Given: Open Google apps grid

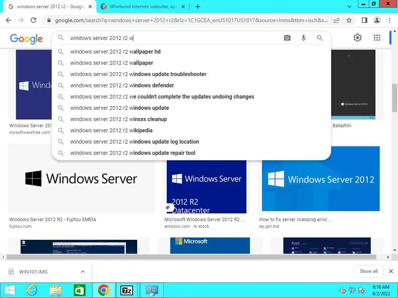Looking at the screenshot, I should pyautogui.click(x=377, y=38).
